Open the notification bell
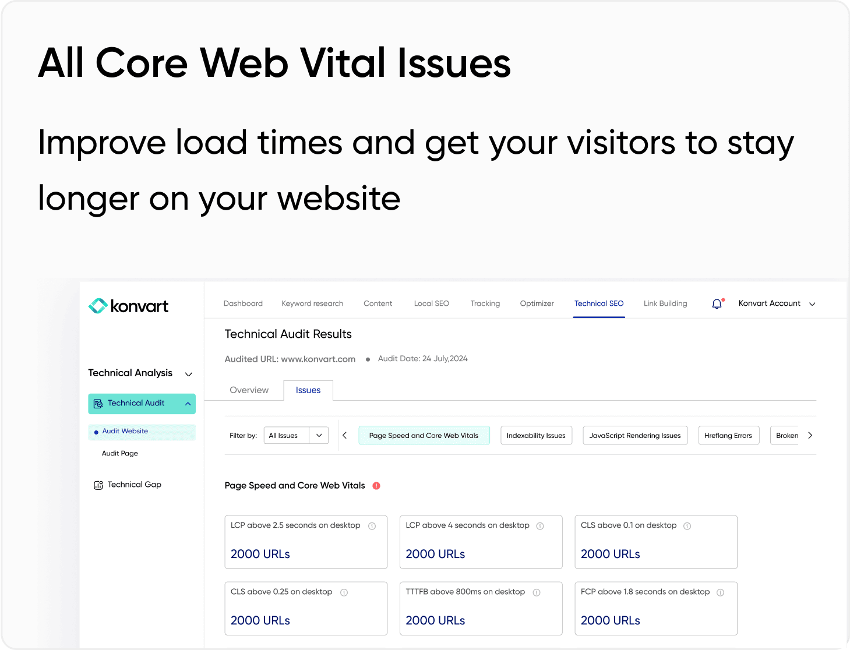The image size is (850, 650). 717,303
